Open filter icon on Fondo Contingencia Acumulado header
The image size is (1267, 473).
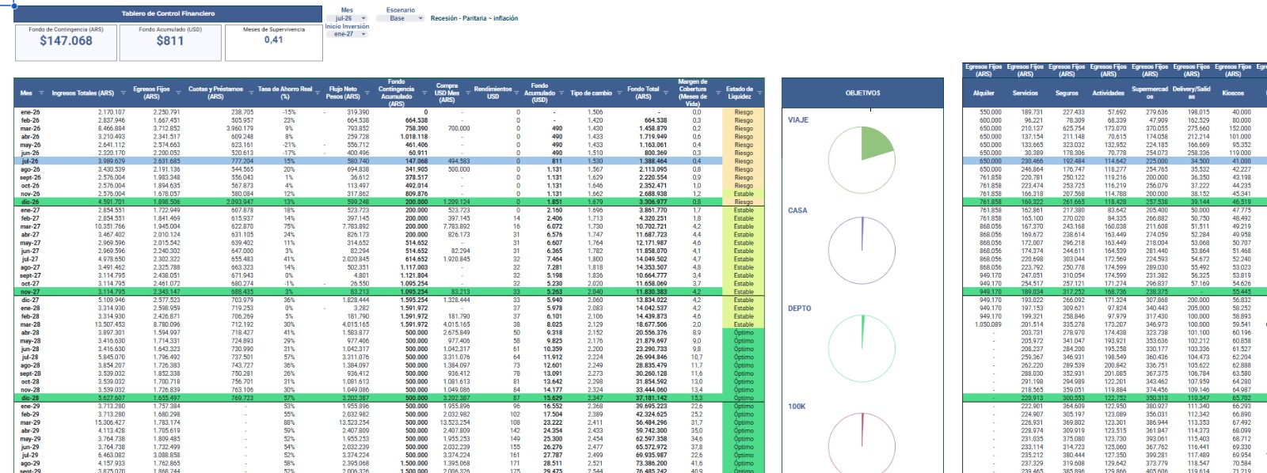coord(423,93)
